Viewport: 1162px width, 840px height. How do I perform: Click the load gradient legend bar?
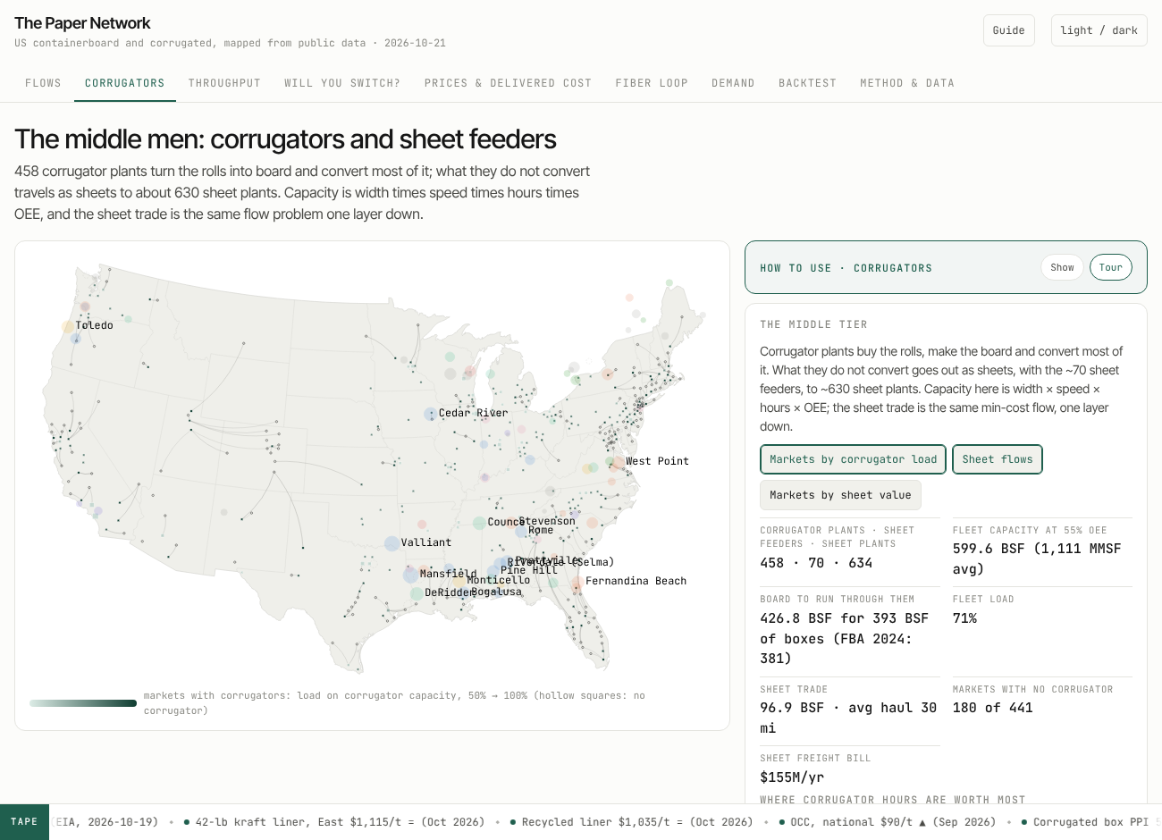83,703
